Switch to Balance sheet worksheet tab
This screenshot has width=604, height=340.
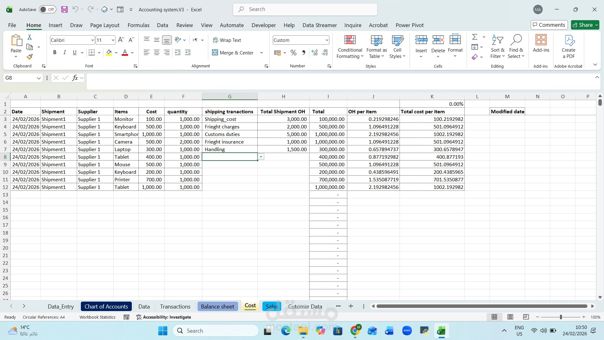(x=217, y=306)
